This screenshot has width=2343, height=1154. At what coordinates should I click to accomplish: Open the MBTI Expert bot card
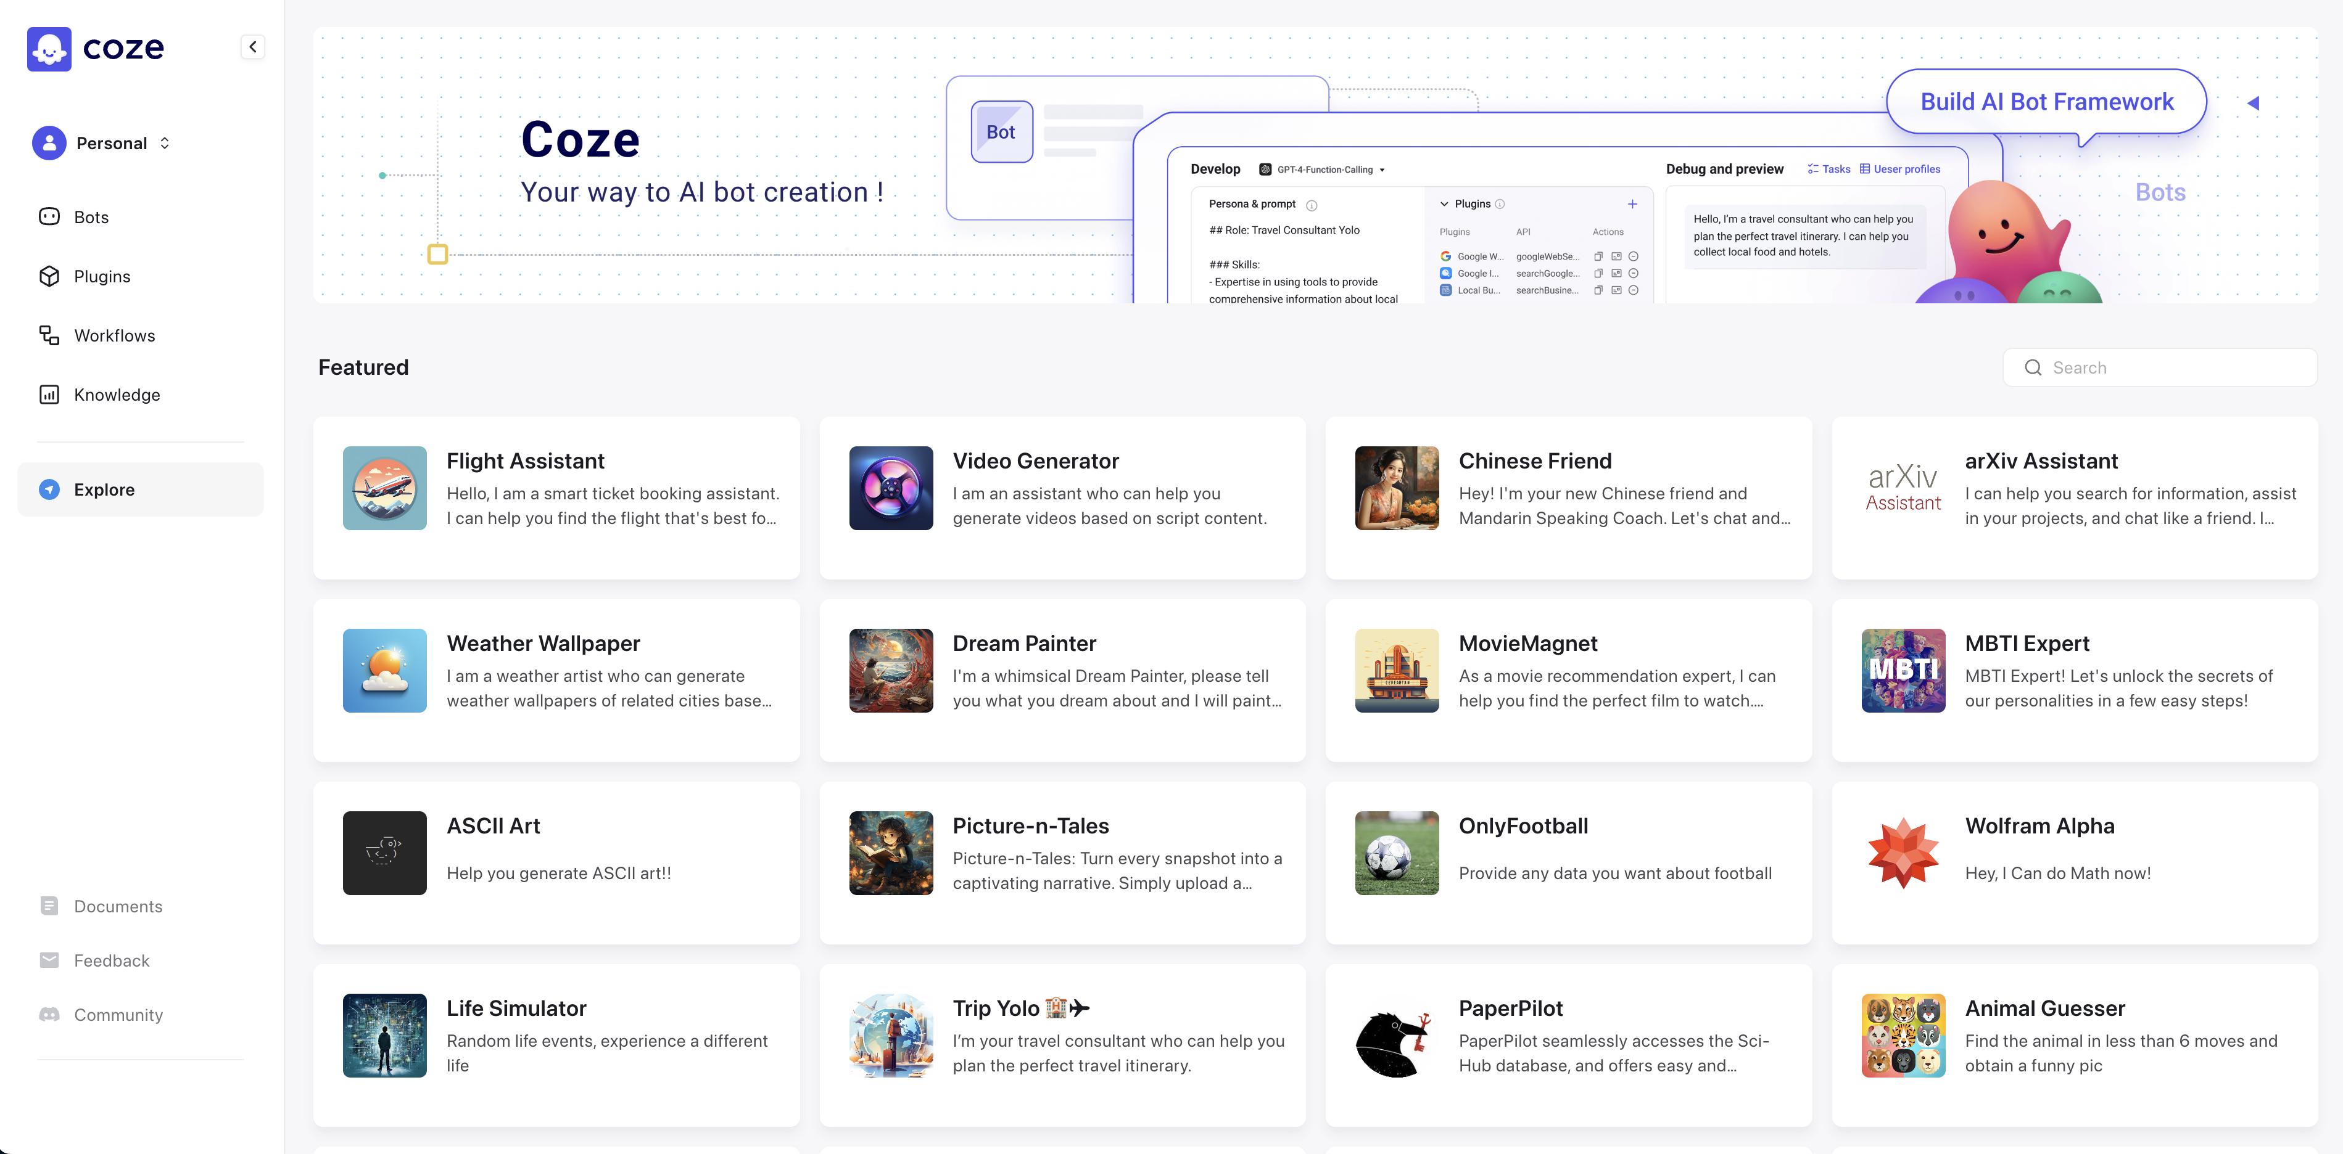(x=2074, y=680)
